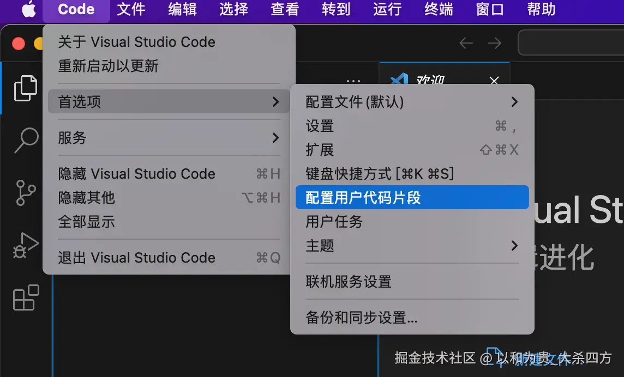Open 扩展 from the preferences submenu

point(412,150)
